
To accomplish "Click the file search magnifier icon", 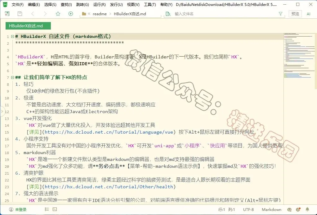I will pos(168,14).
